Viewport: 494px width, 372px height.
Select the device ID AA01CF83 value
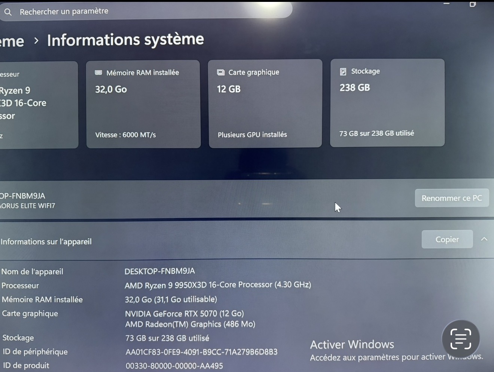202,352
